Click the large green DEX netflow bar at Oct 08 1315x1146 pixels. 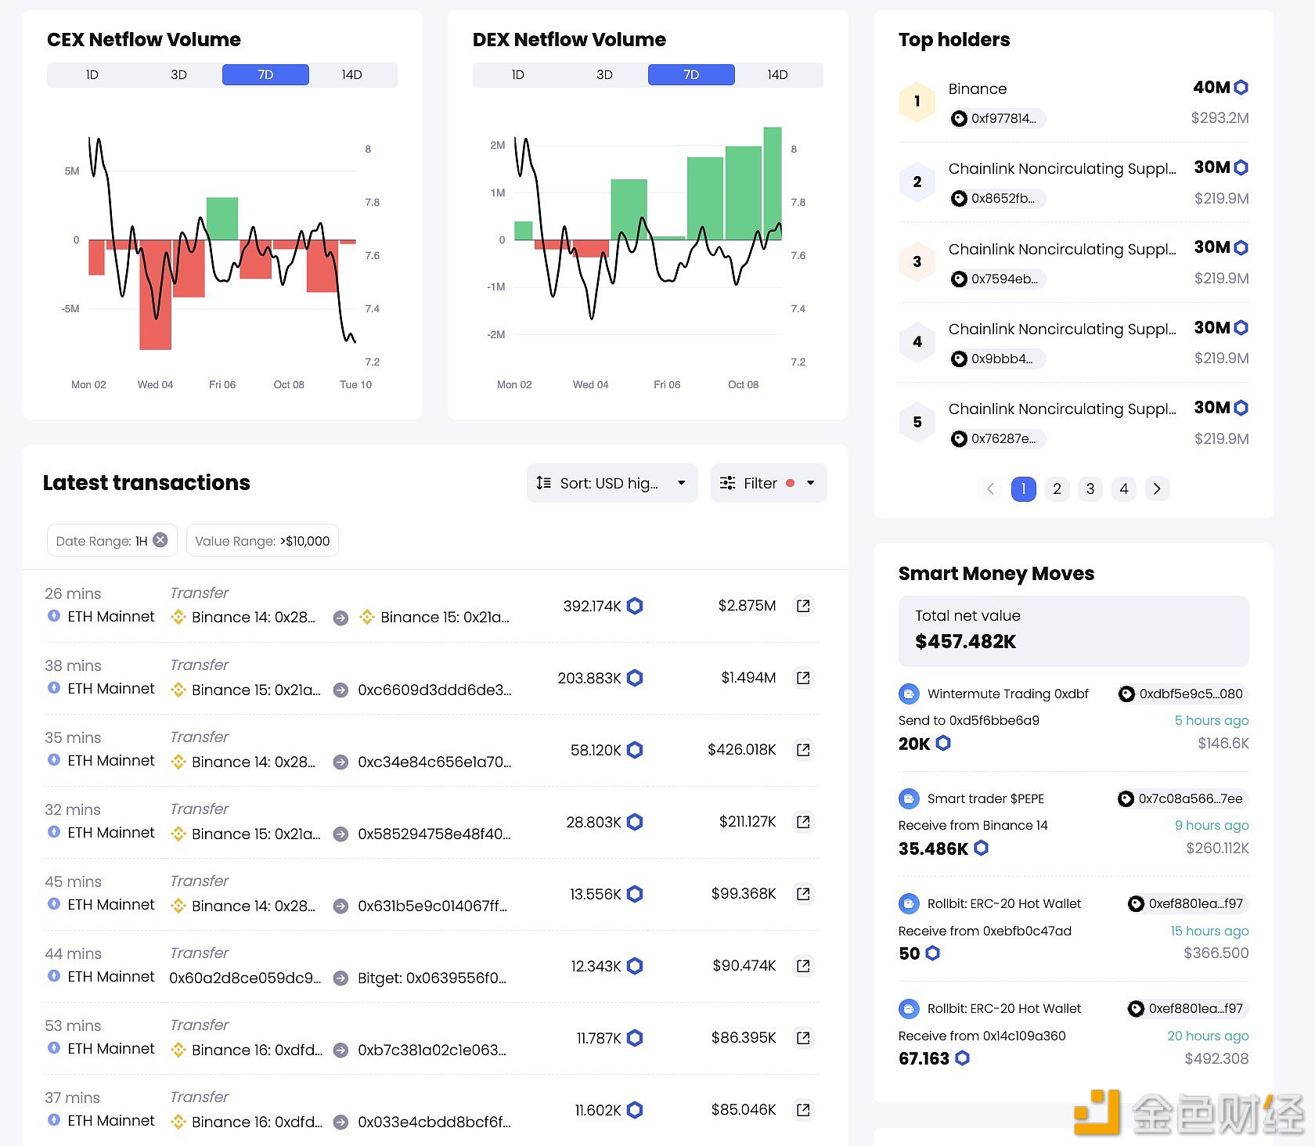744,193
